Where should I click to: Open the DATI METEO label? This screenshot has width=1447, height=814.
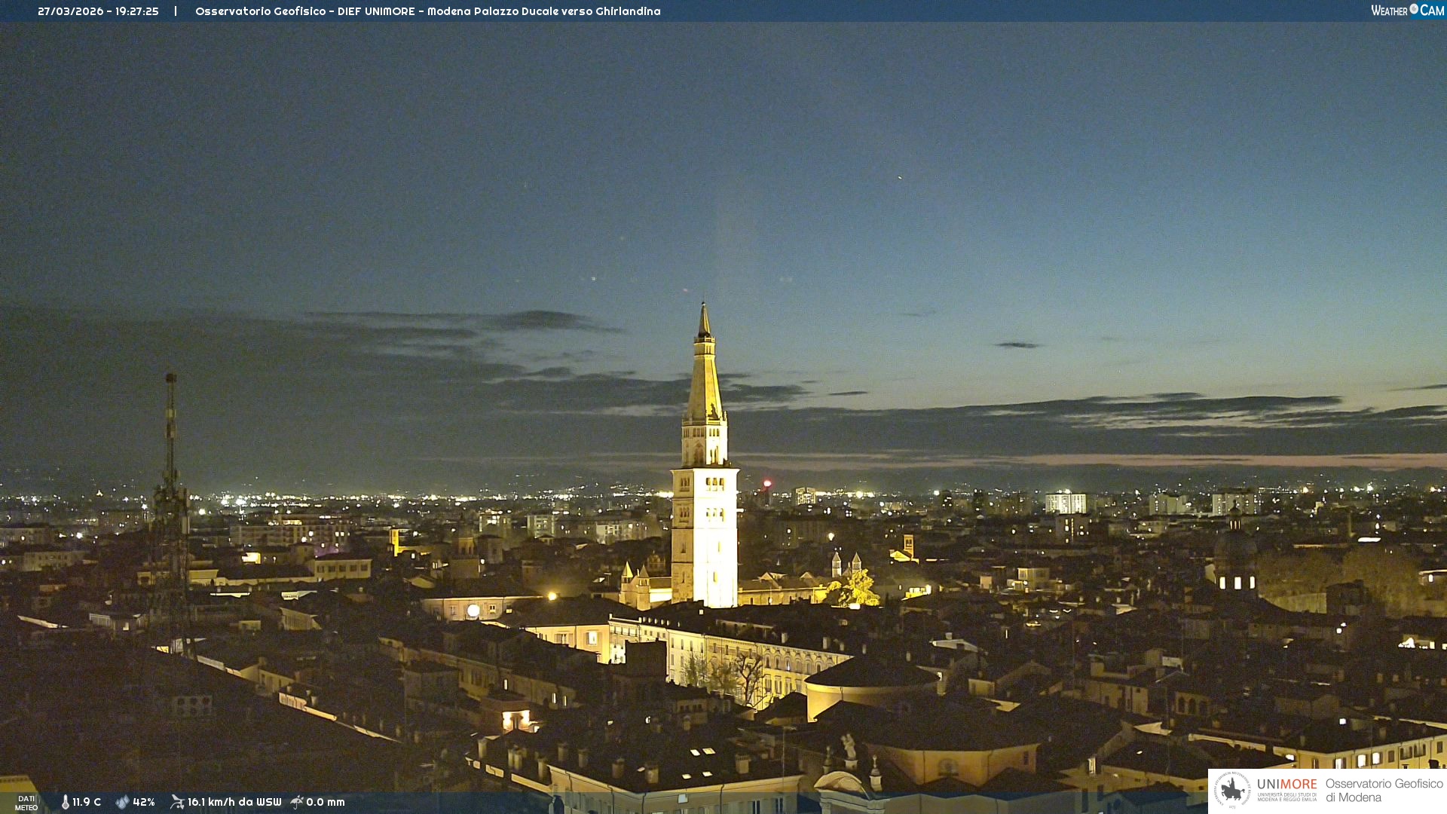(26, 803)
